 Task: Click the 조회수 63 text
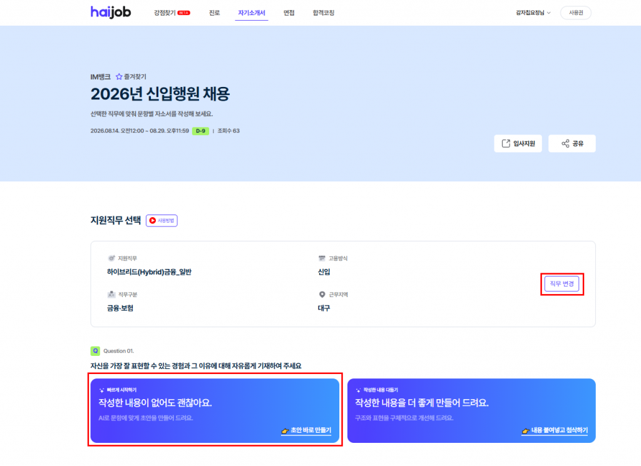point(228,131)
